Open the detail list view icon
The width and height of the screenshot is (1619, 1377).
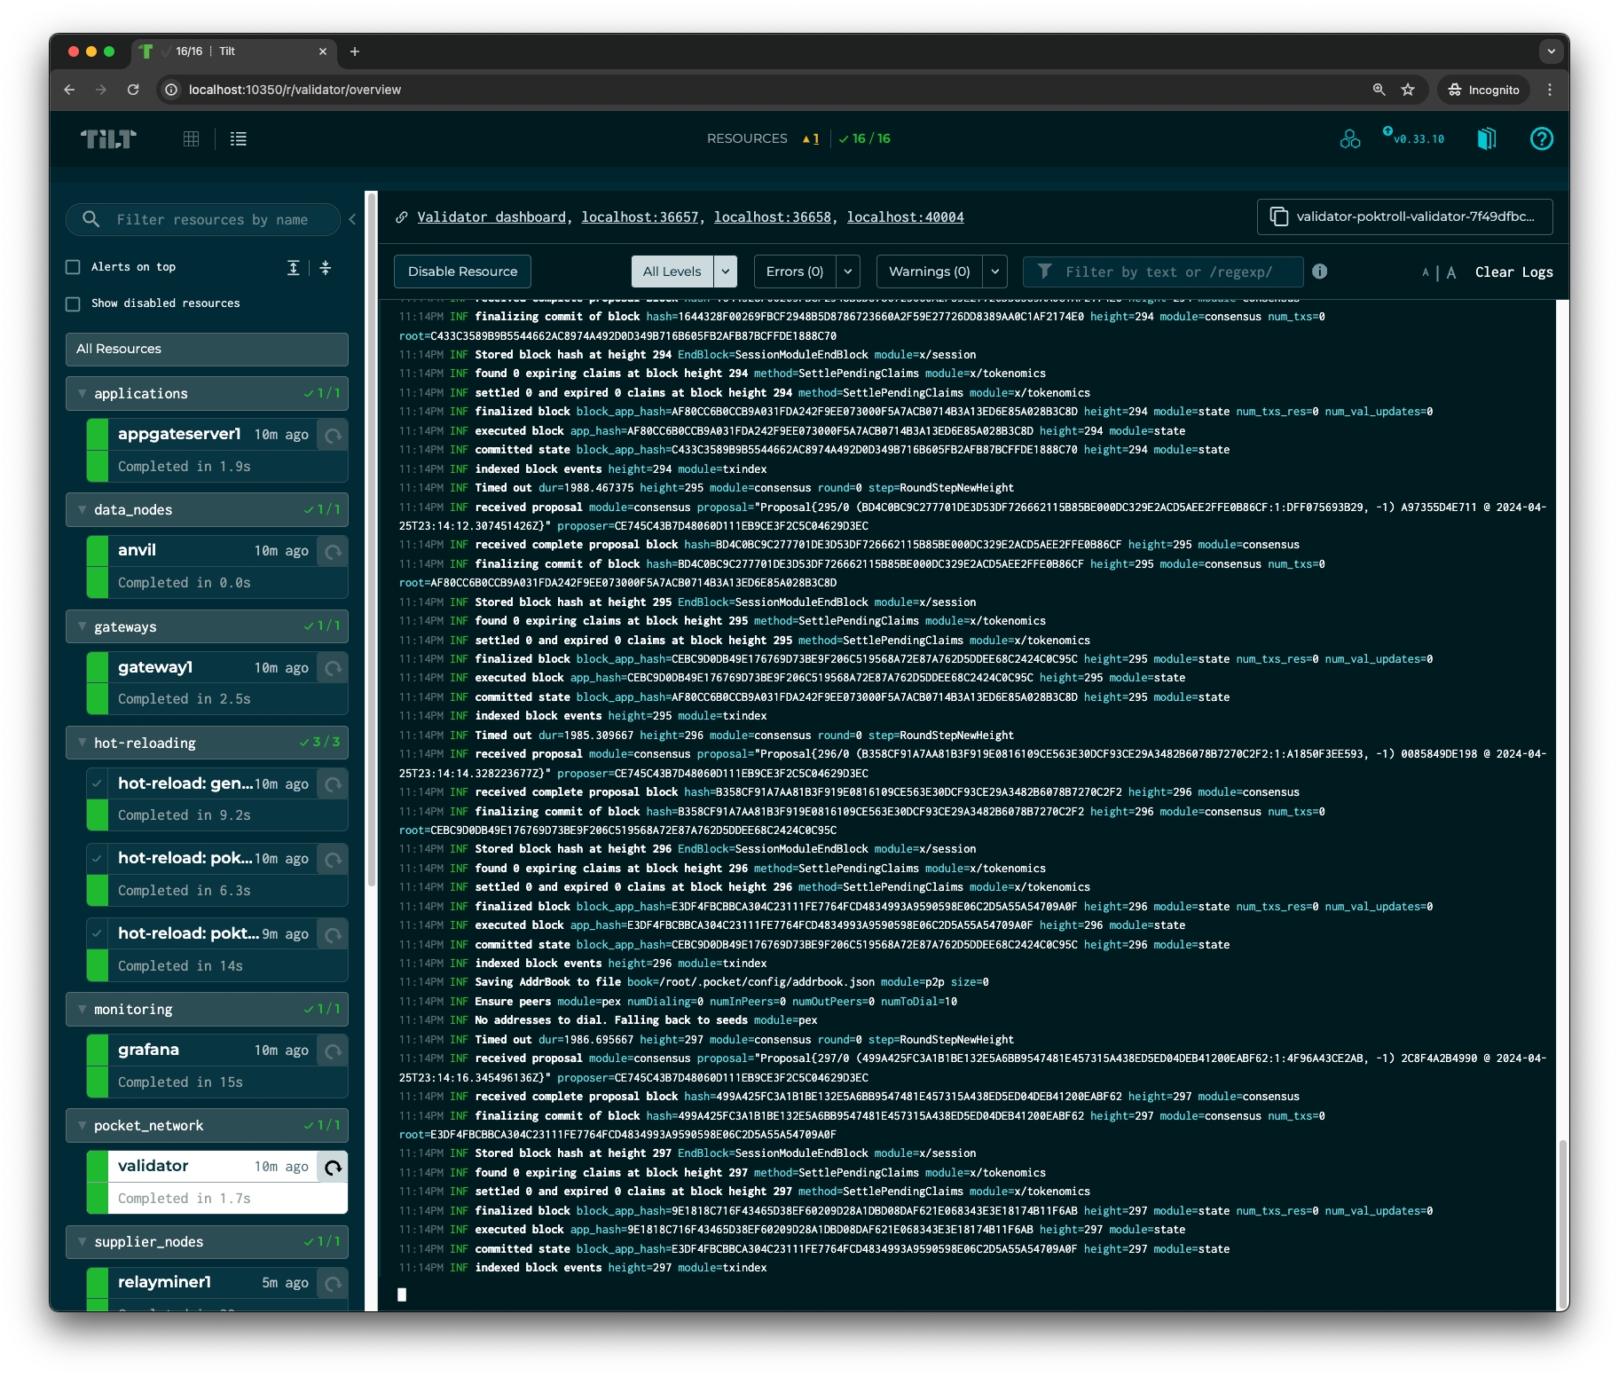click(238, 138)
